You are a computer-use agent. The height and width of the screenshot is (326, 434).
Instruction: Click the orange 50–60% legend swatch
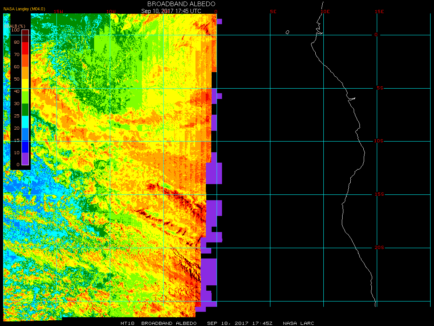(x=25, y=73)
